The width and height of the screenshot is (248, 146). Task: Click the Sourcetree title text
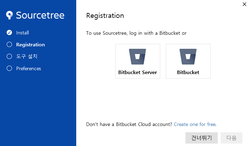(40, 15)
